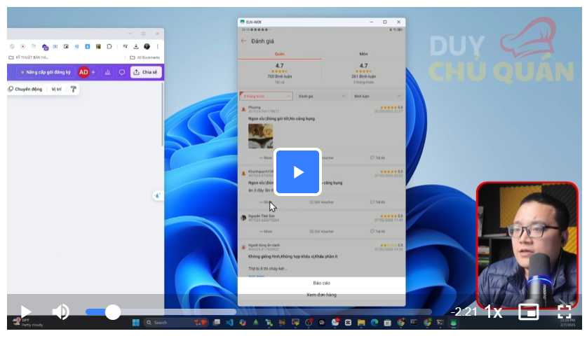Expand the Bình luận filter dropdown
Viewport: 587px width, 343px height.
[377, 96]
